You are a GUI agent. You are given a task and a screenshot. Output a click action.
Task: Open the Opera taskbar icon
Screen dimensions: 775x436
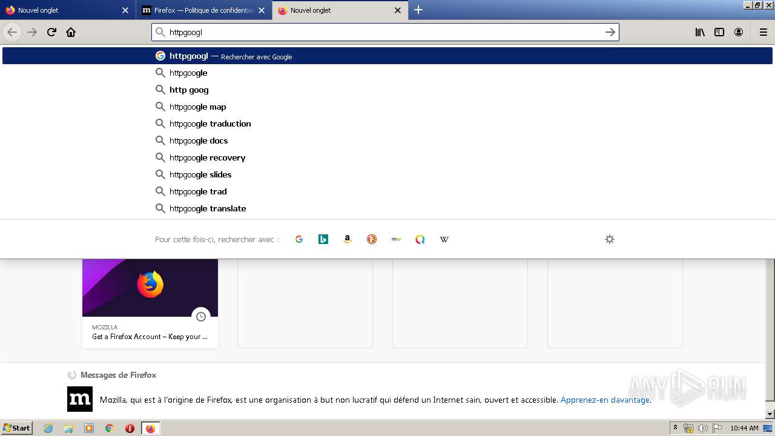[x=130, y=428]
